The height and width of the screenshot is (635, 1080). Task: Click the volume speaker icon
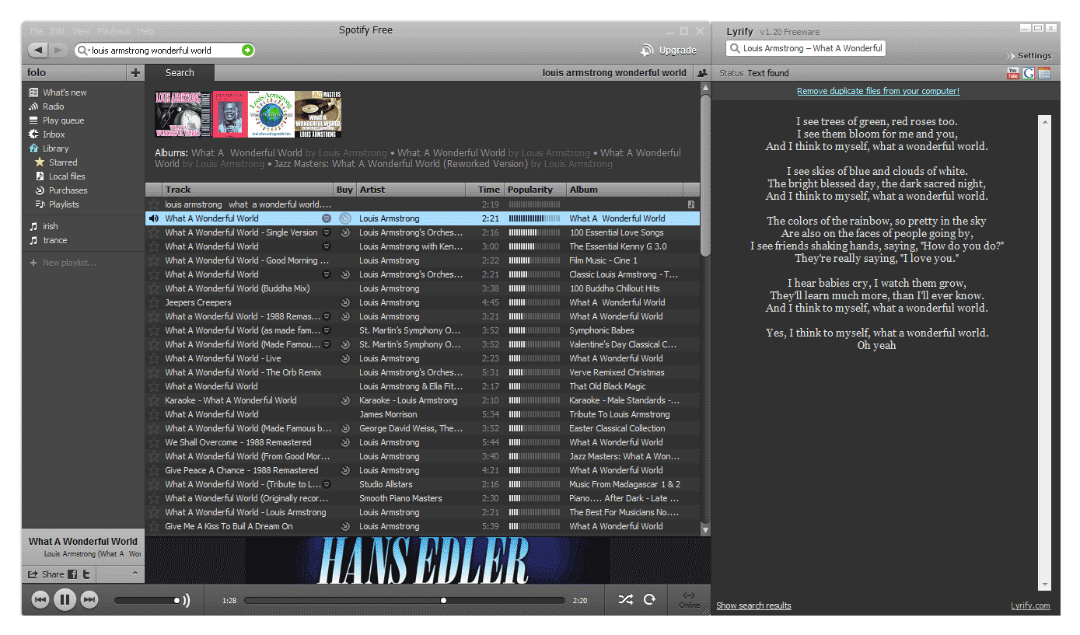point(186,600)
